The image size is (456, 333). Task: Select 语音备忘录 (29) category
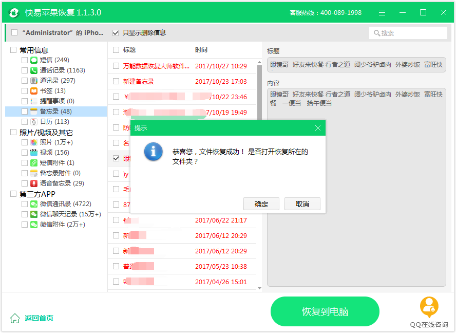click(62, 183)
